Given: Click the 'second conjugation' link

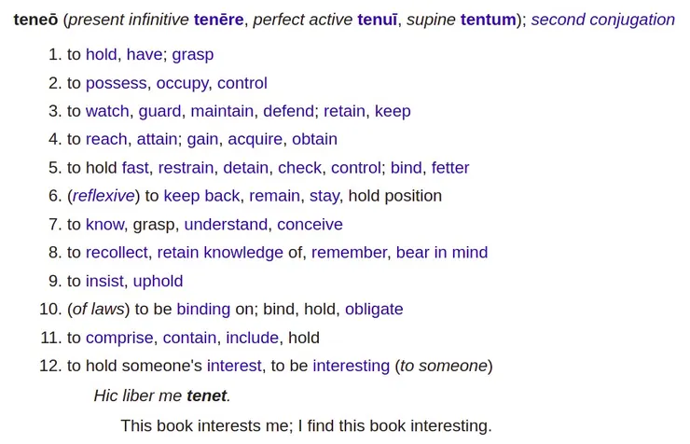Looking at the screenshot, I should pos(602,20).
